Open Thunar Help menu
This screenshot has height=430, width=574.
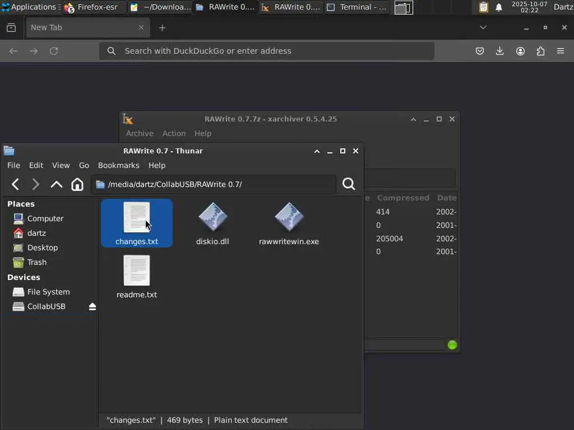[157, 165]
